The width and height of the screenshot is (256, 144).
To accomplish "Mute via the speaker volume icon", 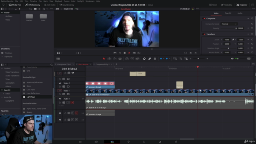I will click(232, 59).
